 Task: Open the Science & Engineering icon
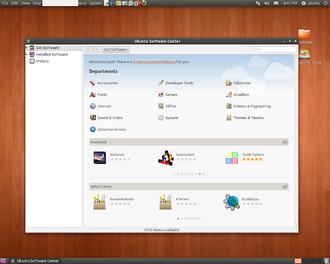pos(229,106)
